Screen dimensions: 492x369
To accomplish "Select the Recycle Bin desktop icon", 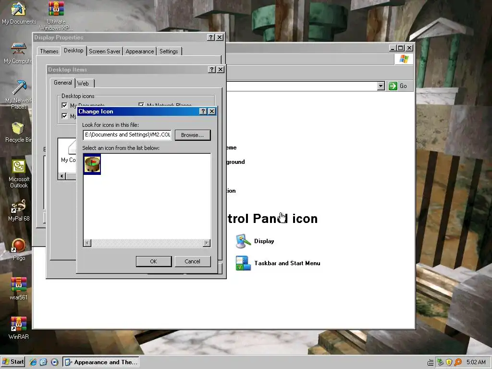I will click(18, 132).
